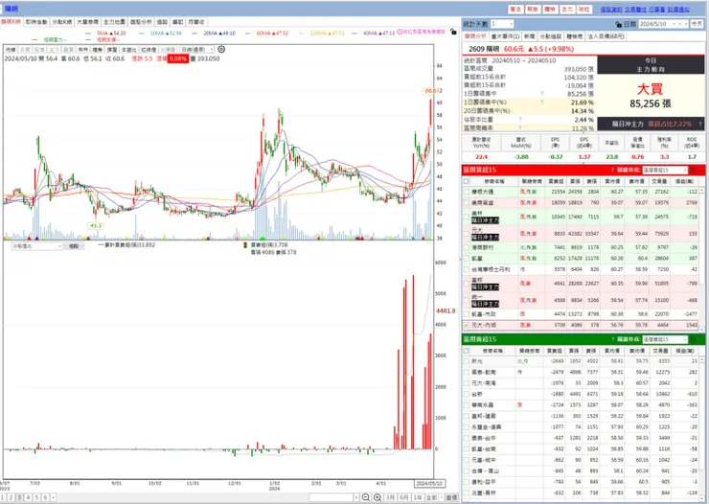709x504 pixels.
Task: Click broker name 台灣摩根士丹利
Action: (491, 269)
